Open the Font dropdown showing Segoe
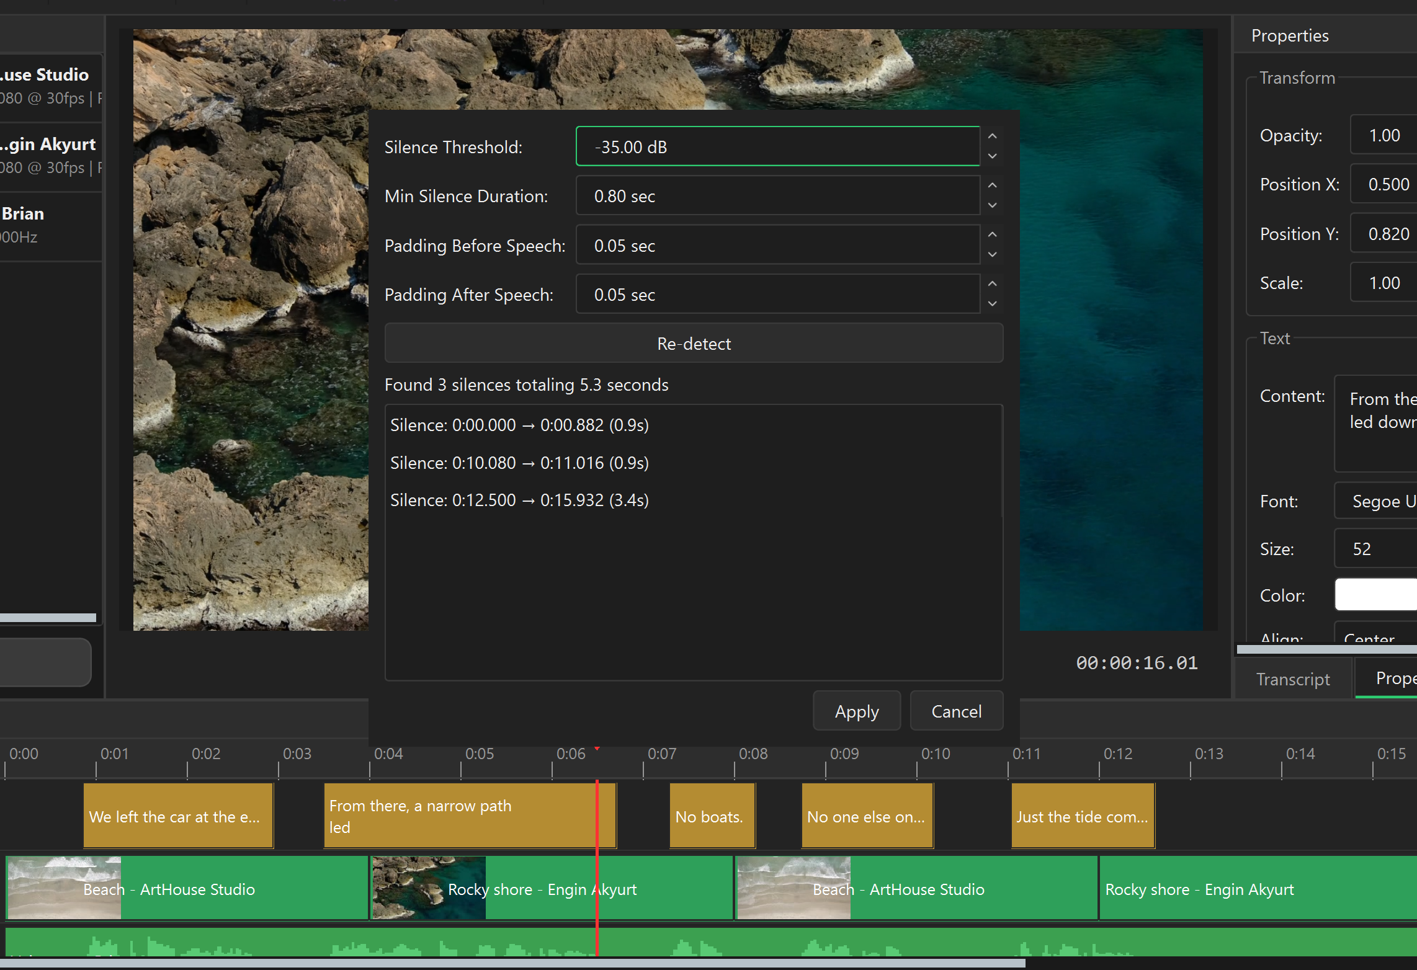Viewport: 1417px width, 970px height. tap(1376, 501)
